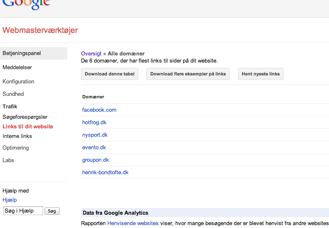The width and height of the screenshot is (329, 228).
Task: Click Data fra Google Analytics heading
Action: (x=115, y=213)
